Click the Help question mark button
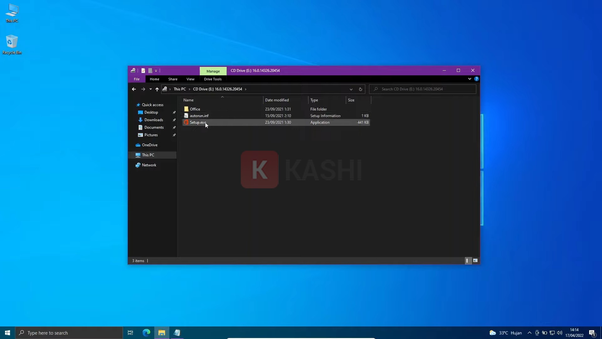602x339 pixels. coord(477,79)
